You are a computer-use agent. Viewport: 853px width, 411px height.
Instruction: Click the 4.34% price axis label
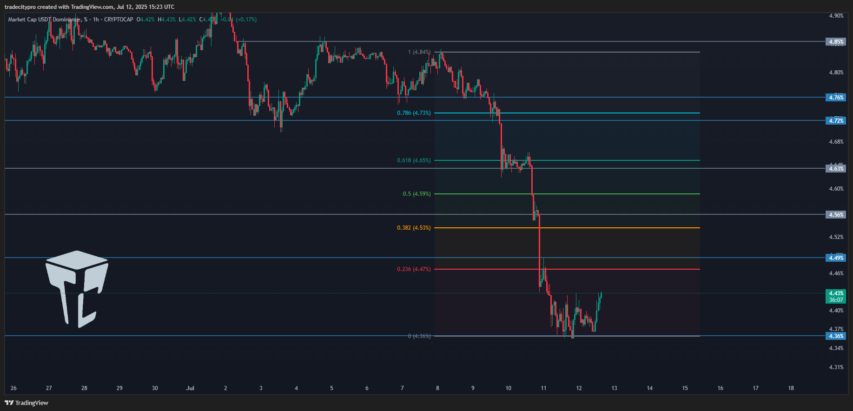pos(836,348)
